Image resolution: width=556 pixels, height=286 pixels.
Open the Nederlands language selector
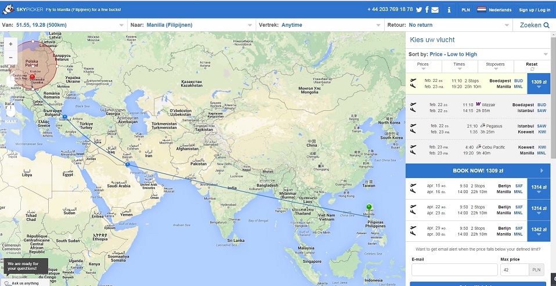click(494, 10)
